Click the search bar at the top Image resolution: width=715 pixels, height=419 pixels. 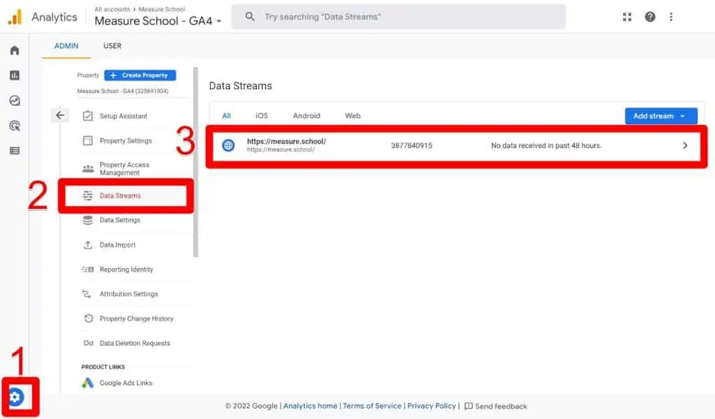[x=398, y=16]
